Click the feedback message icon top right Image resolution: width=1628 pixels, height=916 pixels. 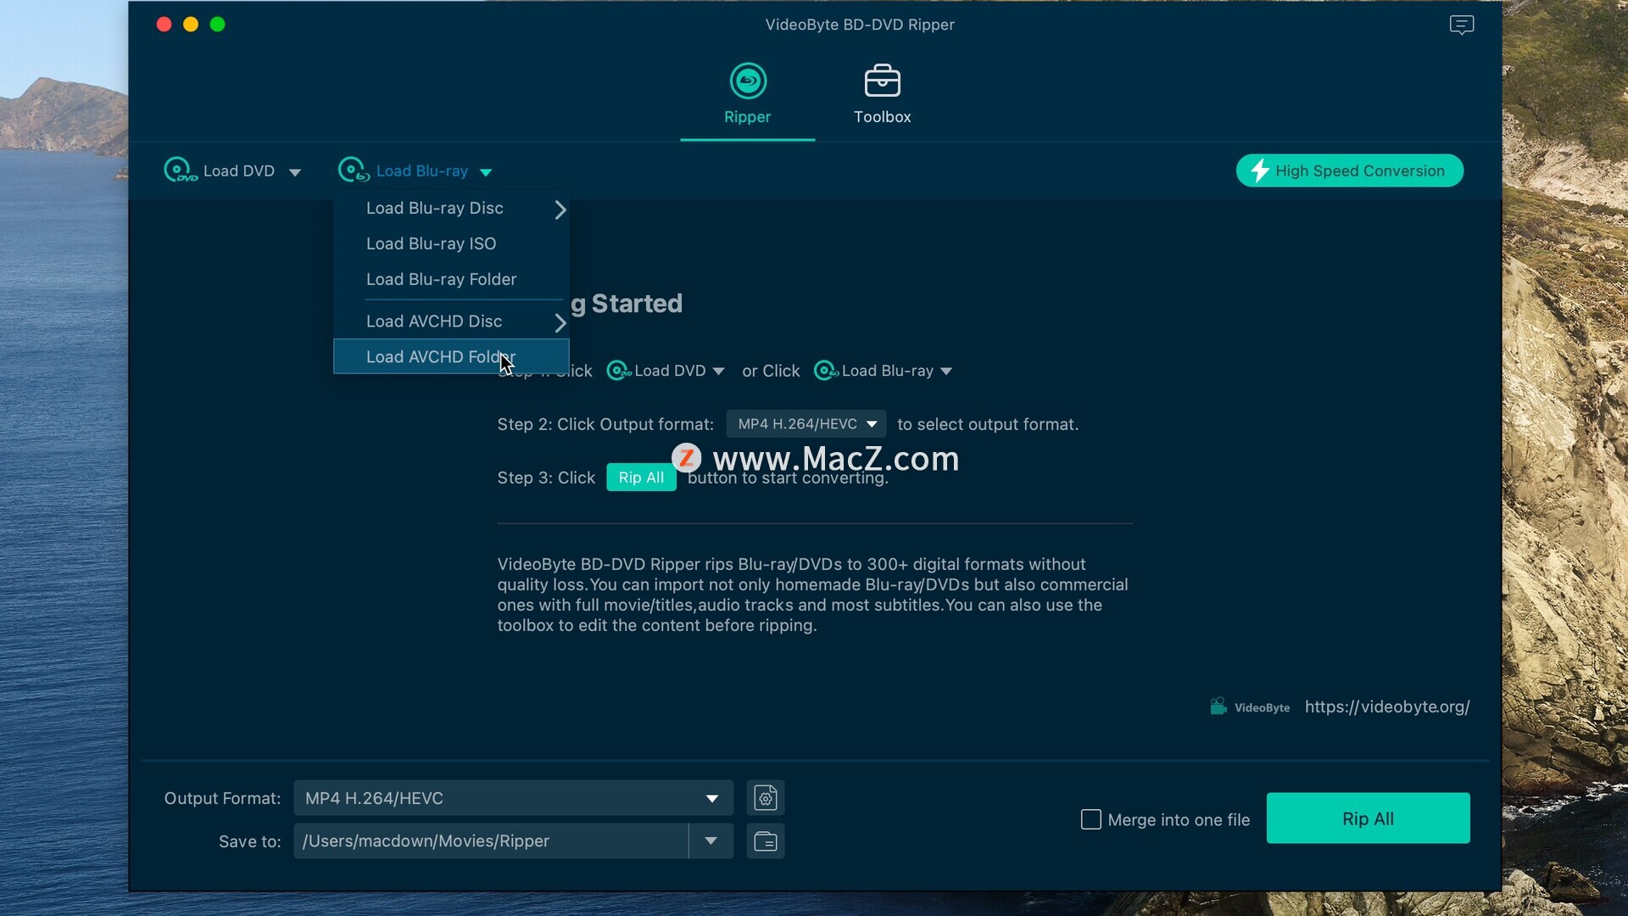click(1461, 25)
